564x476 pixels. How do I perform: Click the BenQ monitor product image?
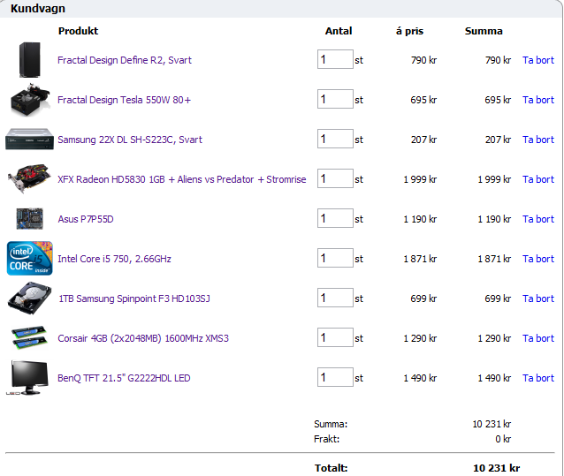[x=29, y=378]
